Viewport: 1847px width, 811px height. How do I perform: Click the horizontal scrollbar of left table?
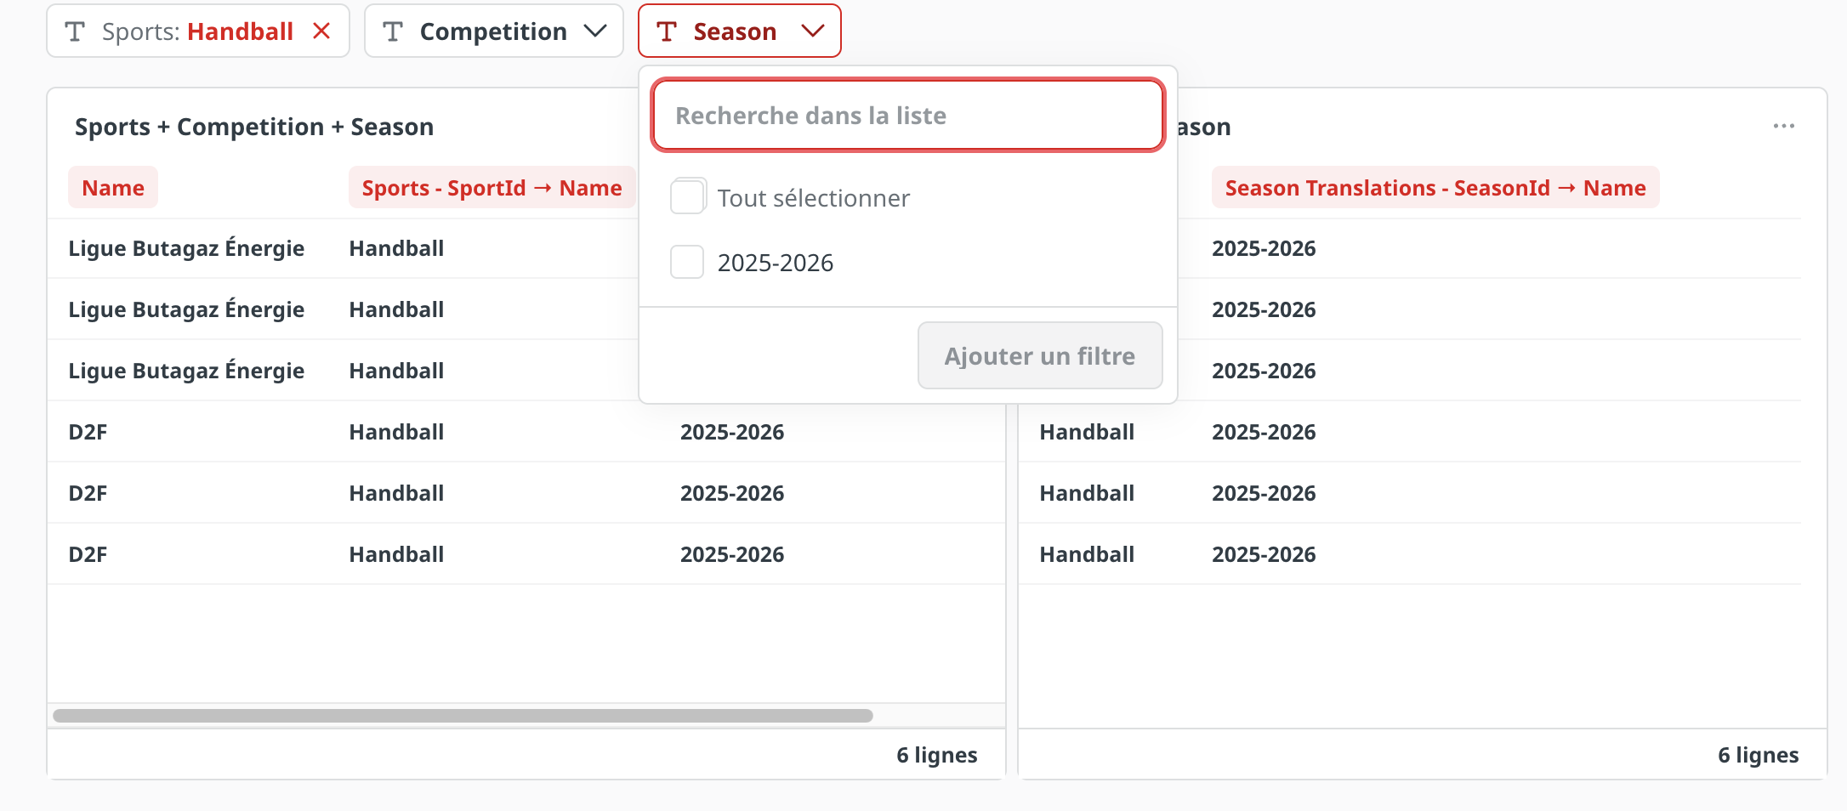(x=463, y=716)
